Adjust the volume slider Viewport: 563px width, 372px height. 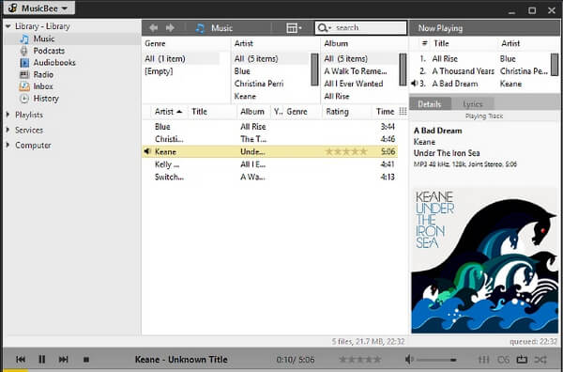436,360
